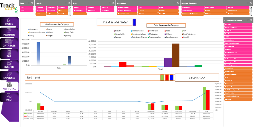
Task: Select Food in Expenses Category slicer
Action: [238, 34]
